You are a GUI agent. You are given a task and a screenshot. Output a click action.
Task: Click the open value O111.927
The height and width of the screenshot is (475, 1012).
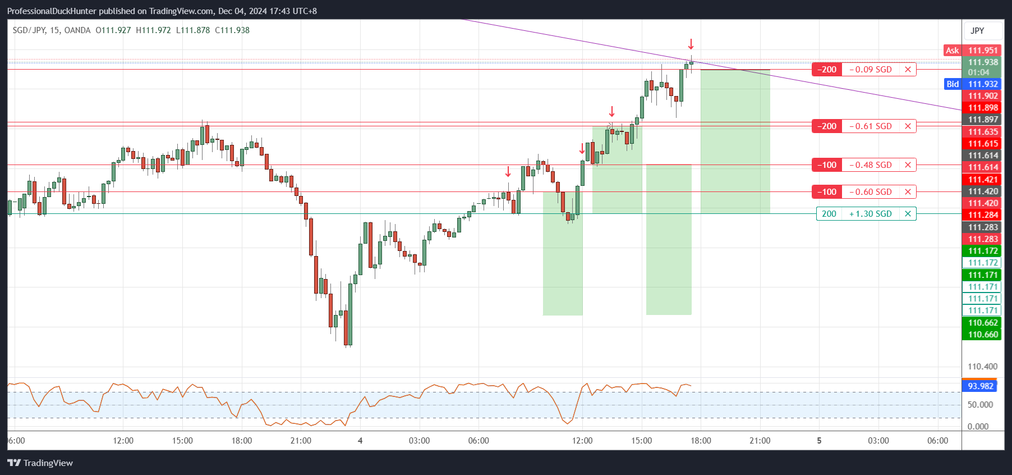pos(113,30)
